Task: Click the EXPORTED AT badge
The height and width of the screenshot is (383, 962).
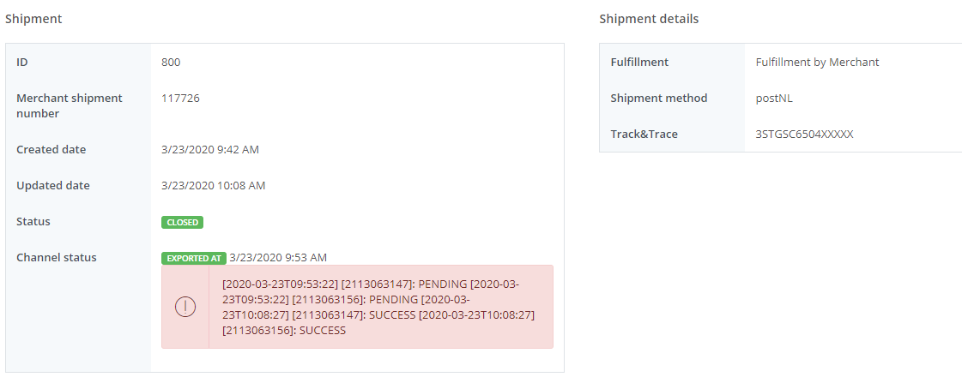Action: pyautogui.click(x=194, y=258)
